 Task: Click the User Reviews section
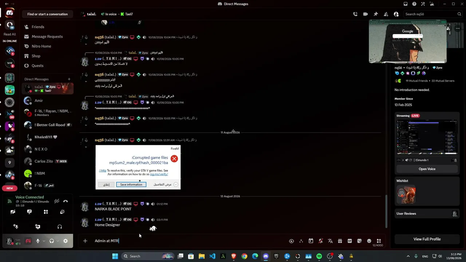coord(427,214)
